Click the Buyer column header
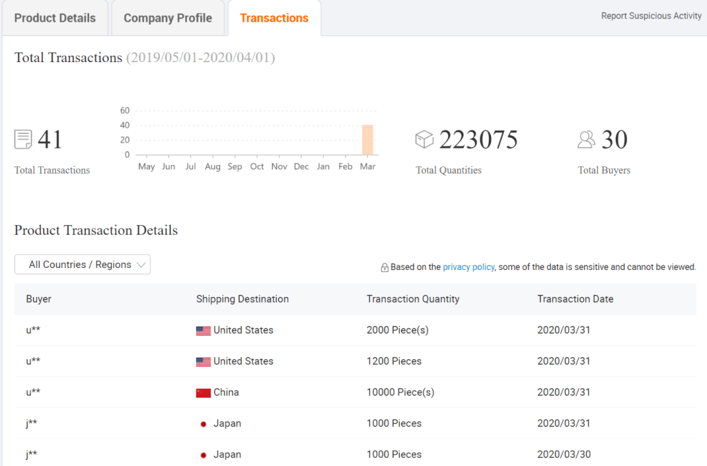707x466 pixels. coord(39,299)
